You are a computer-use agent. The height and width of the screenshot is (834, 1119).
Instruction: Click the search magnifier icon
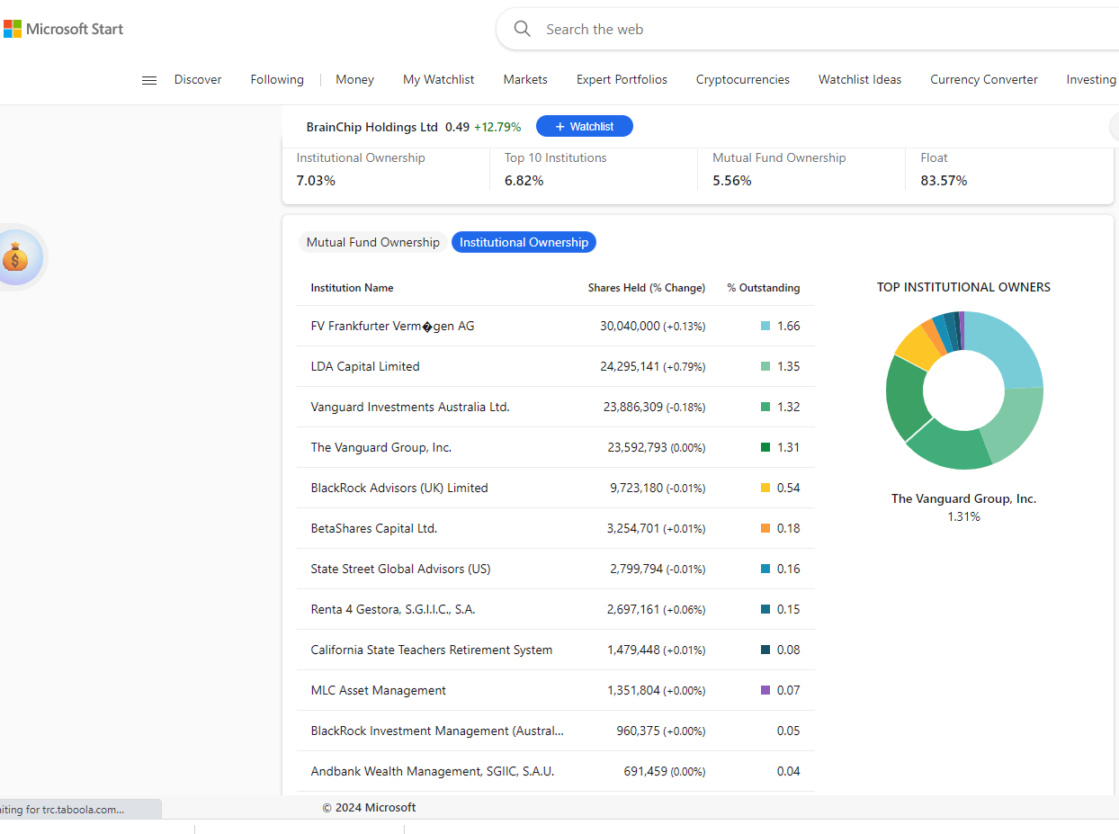(523, 29)
